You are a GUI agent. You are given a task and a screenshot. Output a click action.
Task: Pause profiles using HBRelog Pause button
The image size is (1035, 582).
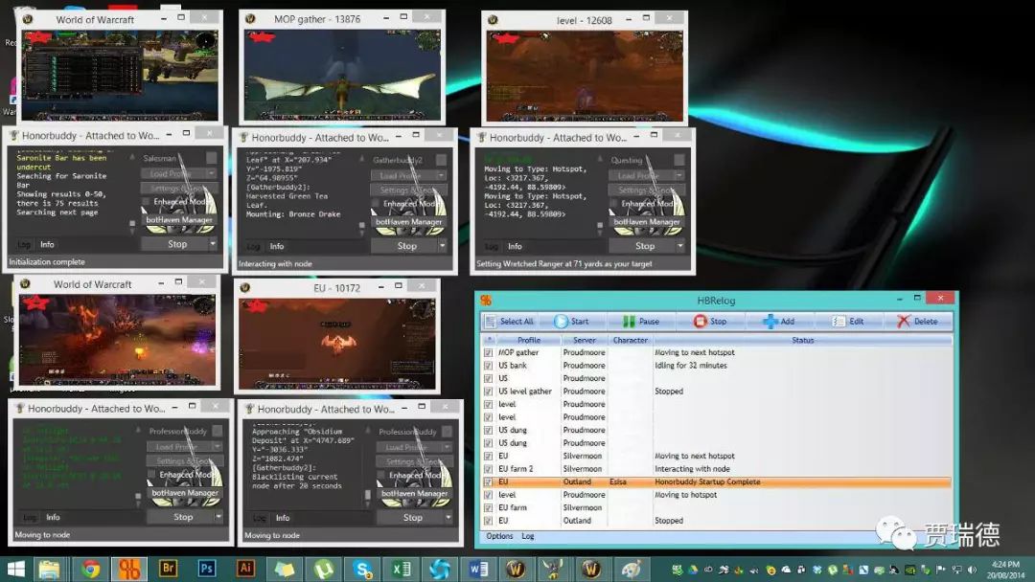click(x=641, y=322)
